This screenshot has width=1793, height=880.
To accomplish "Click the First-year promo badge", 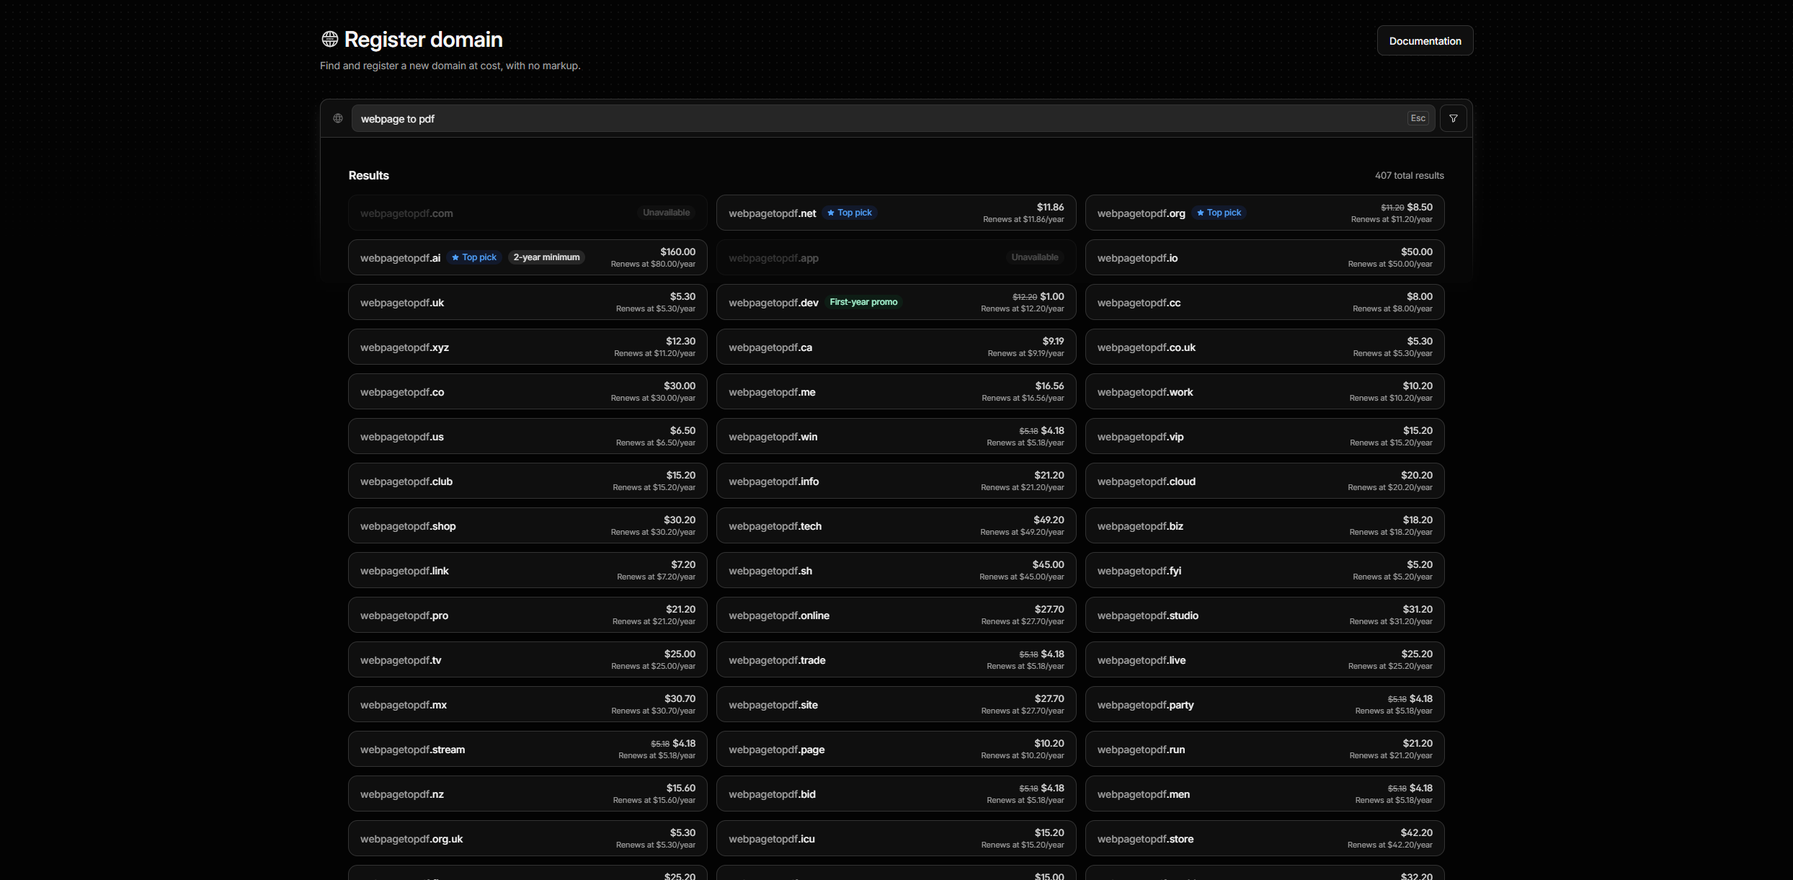I will 863,302.
